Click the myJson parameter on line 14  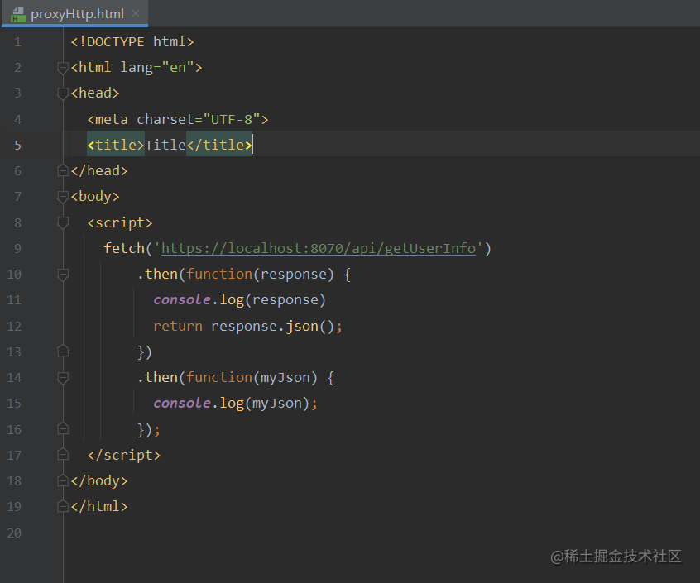point(285,378)
